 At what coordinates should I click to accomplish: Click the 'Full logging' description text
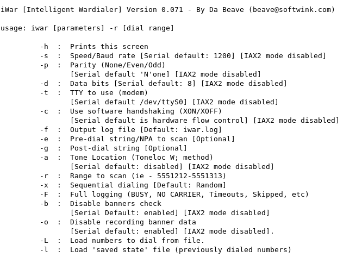tap(96, 195)
